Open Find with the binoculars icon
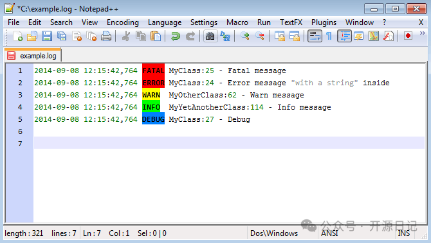 210,36
